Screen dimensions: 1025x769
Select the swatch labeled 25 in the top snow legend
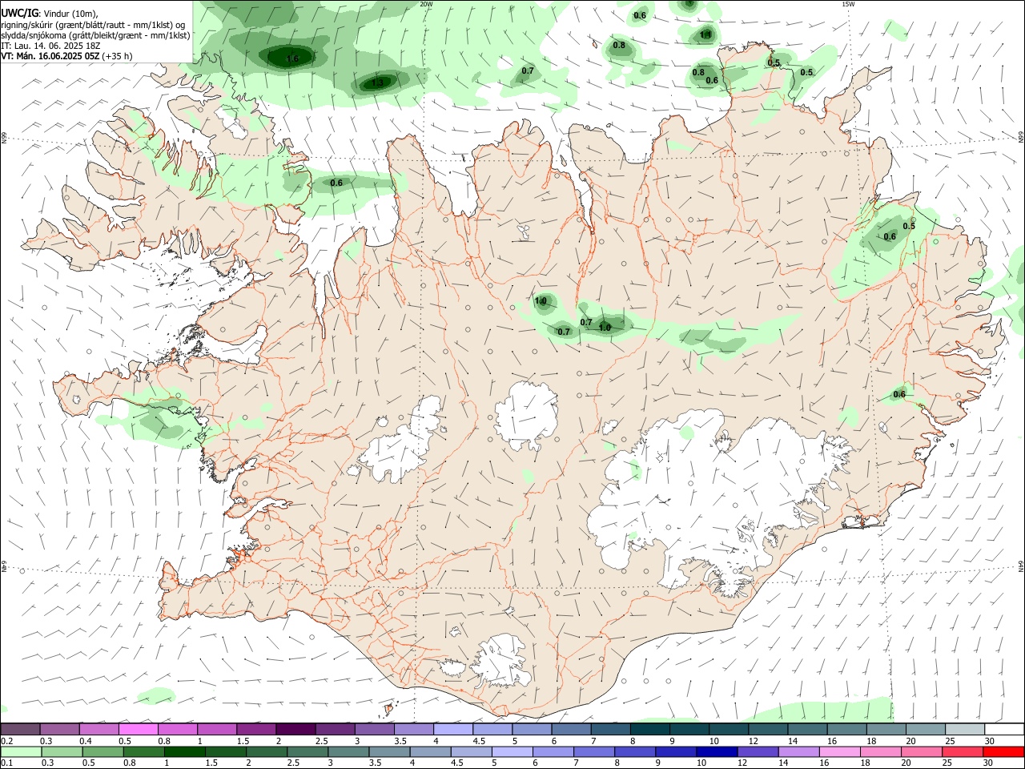965,729
